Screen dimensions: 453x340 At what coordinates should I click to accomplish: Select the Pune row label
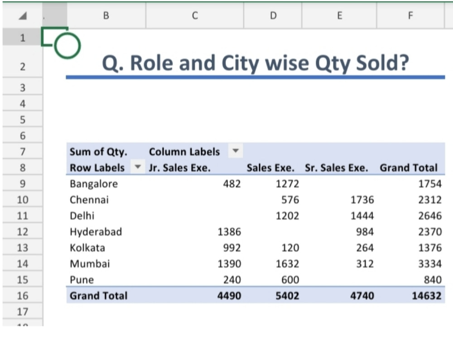click(x=82, y=280)
